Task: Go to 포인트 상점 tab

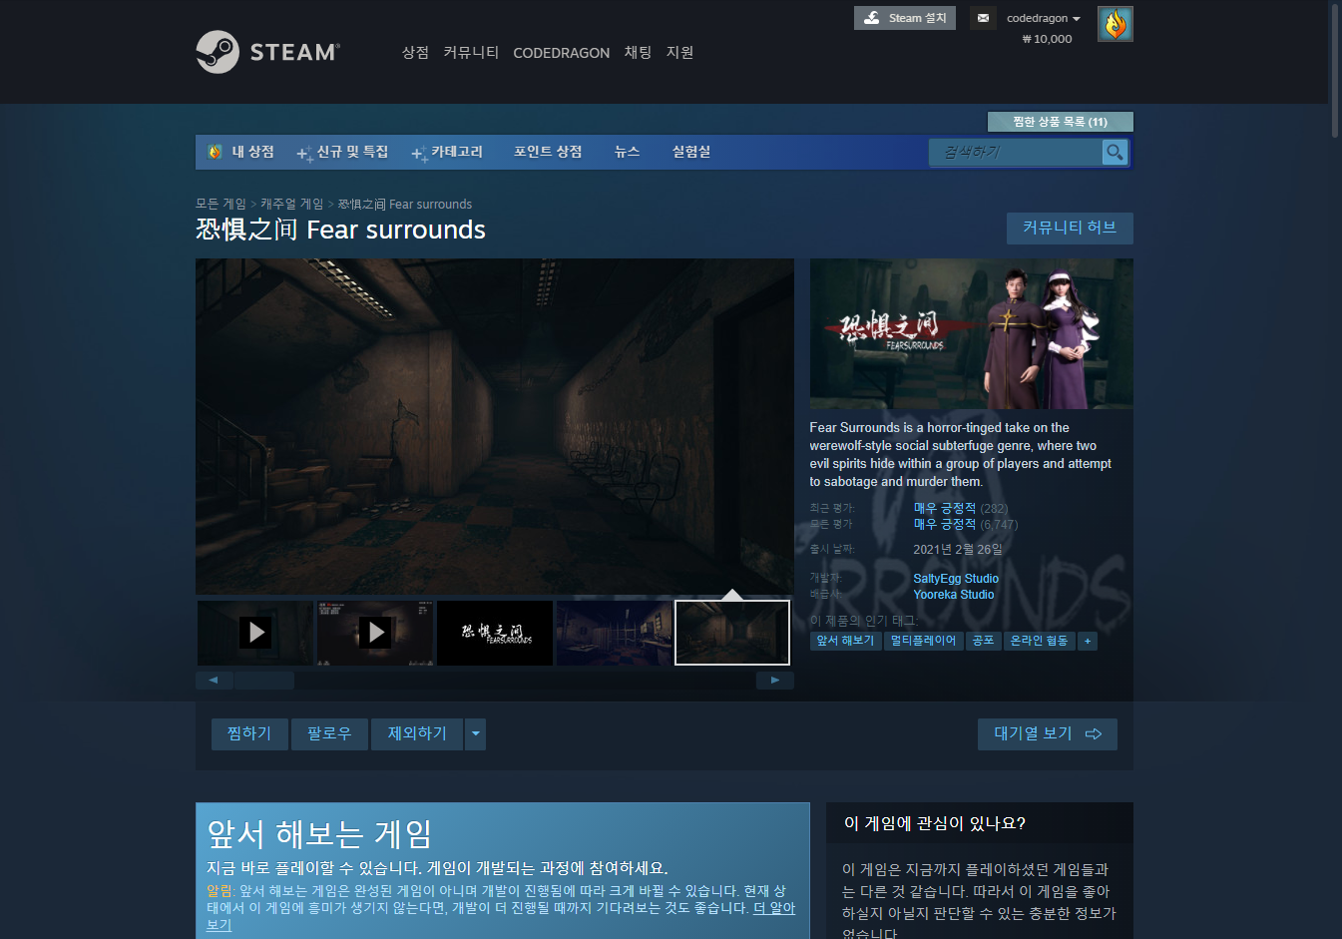Action: pyautogui.click(x=548, y=152)
